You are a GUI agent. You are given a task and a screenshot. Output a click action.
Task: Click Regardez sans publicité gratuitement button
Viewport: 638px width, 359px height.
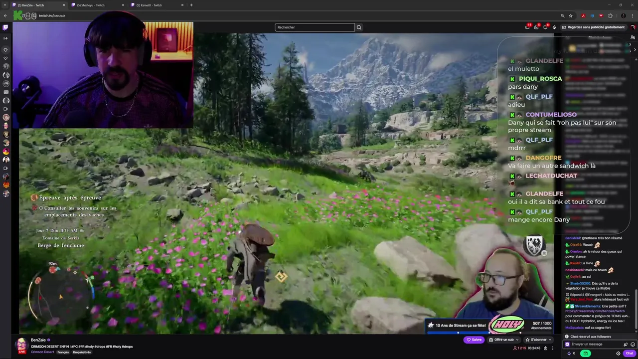pyautogui.click(x=593, y=27)
